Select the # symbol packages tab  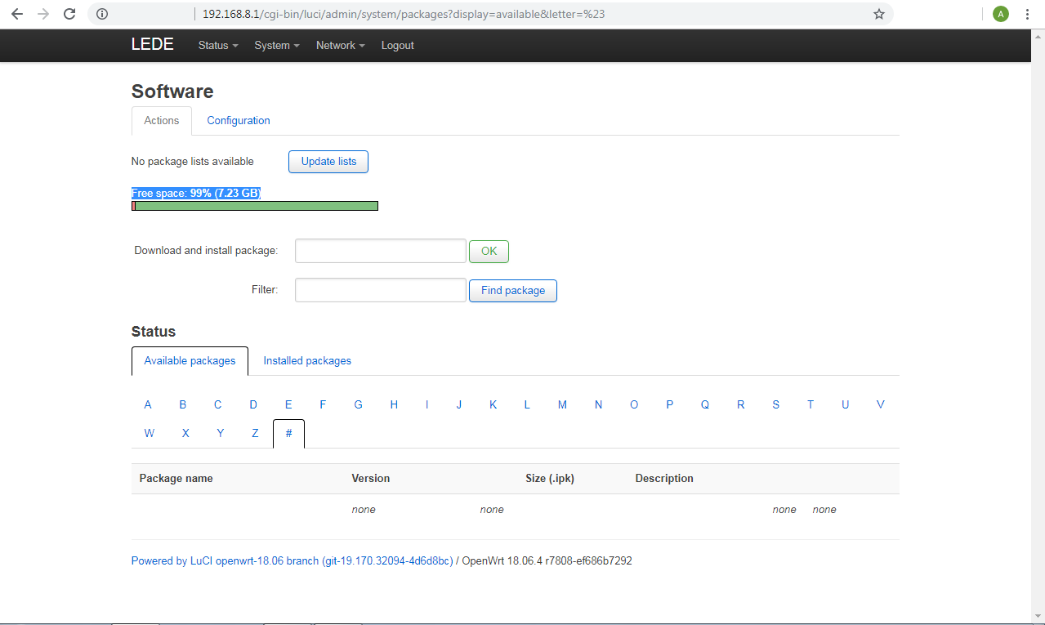click(x=288, y=434)
